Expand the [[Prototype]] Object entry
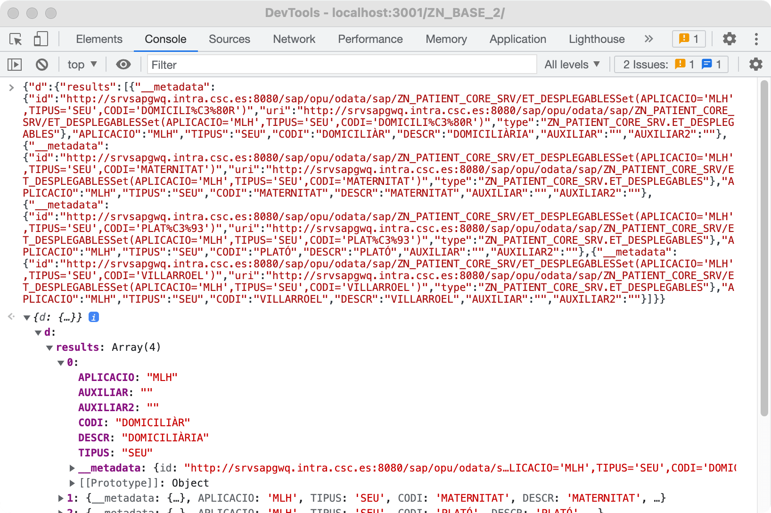 [x=72, y=483]
